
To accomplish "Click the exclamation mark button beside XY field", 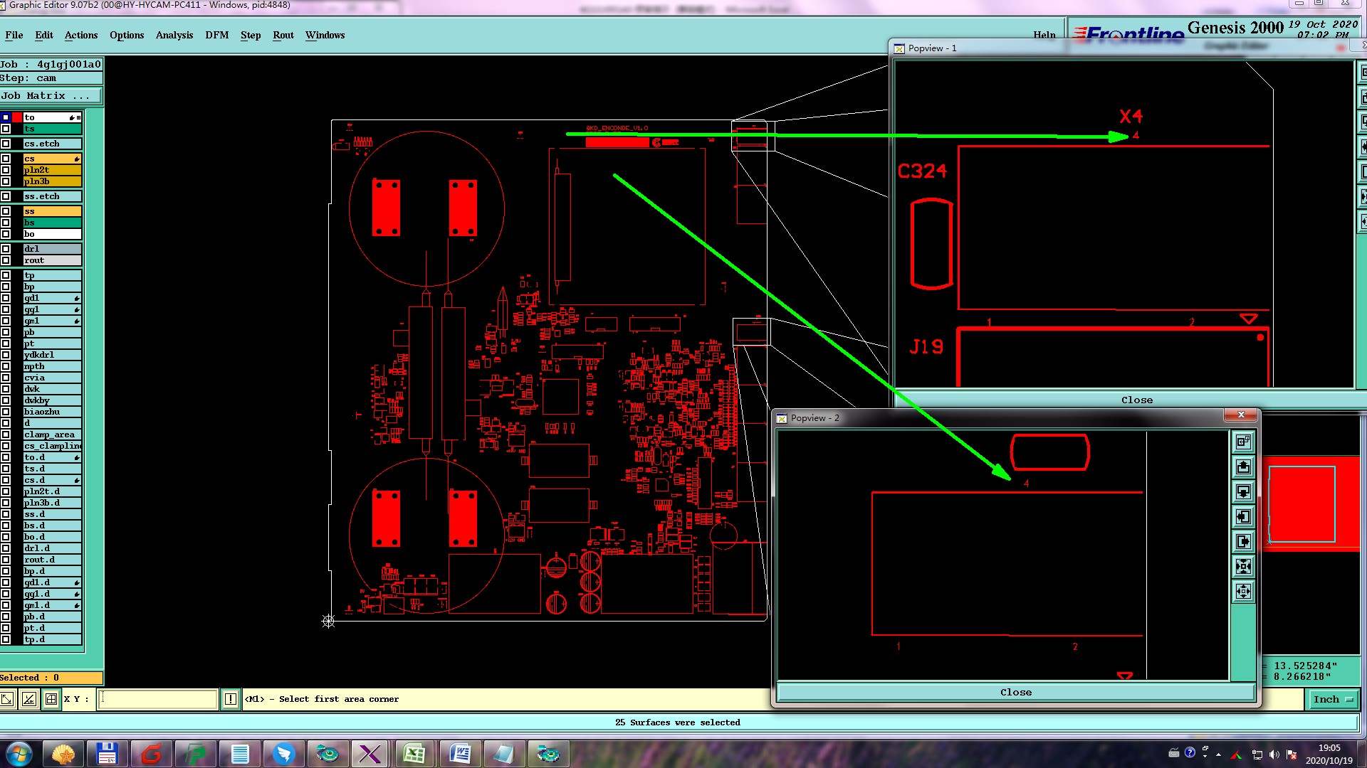I will coord(231,699).
